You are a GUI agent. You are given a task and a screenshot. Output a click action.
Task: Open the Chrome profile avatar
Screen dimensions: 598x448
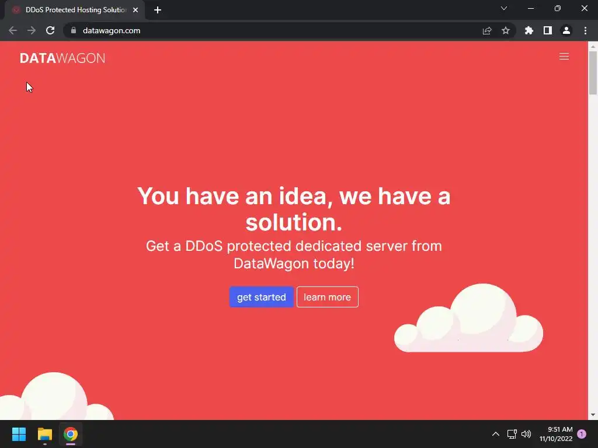[x=566, y=30]
